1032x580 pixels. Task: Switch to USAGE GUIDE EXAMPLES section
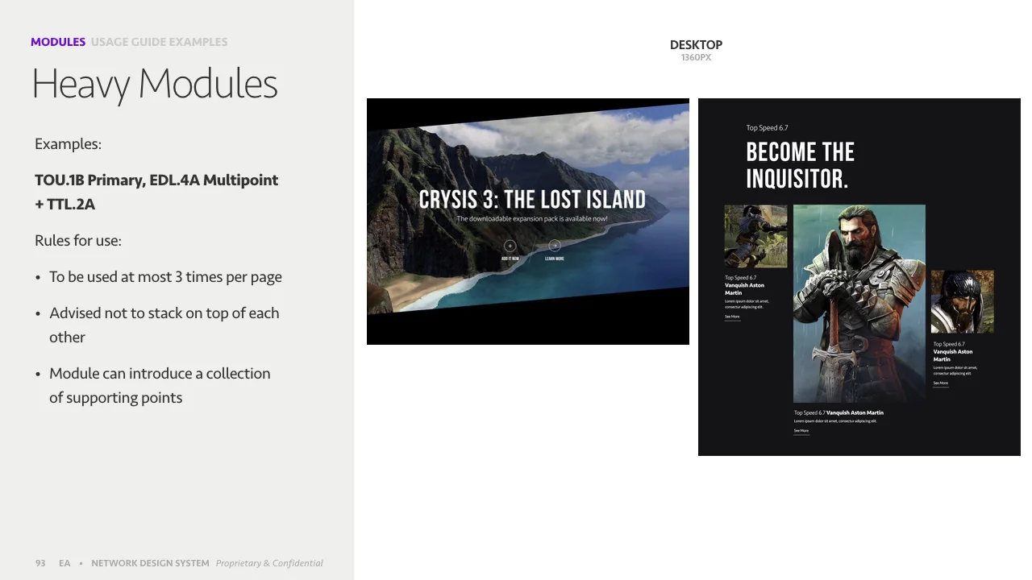click(159, 41)
